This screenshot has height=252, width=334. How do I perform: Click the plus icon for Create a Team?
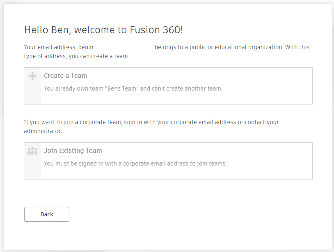click(32, 76)
